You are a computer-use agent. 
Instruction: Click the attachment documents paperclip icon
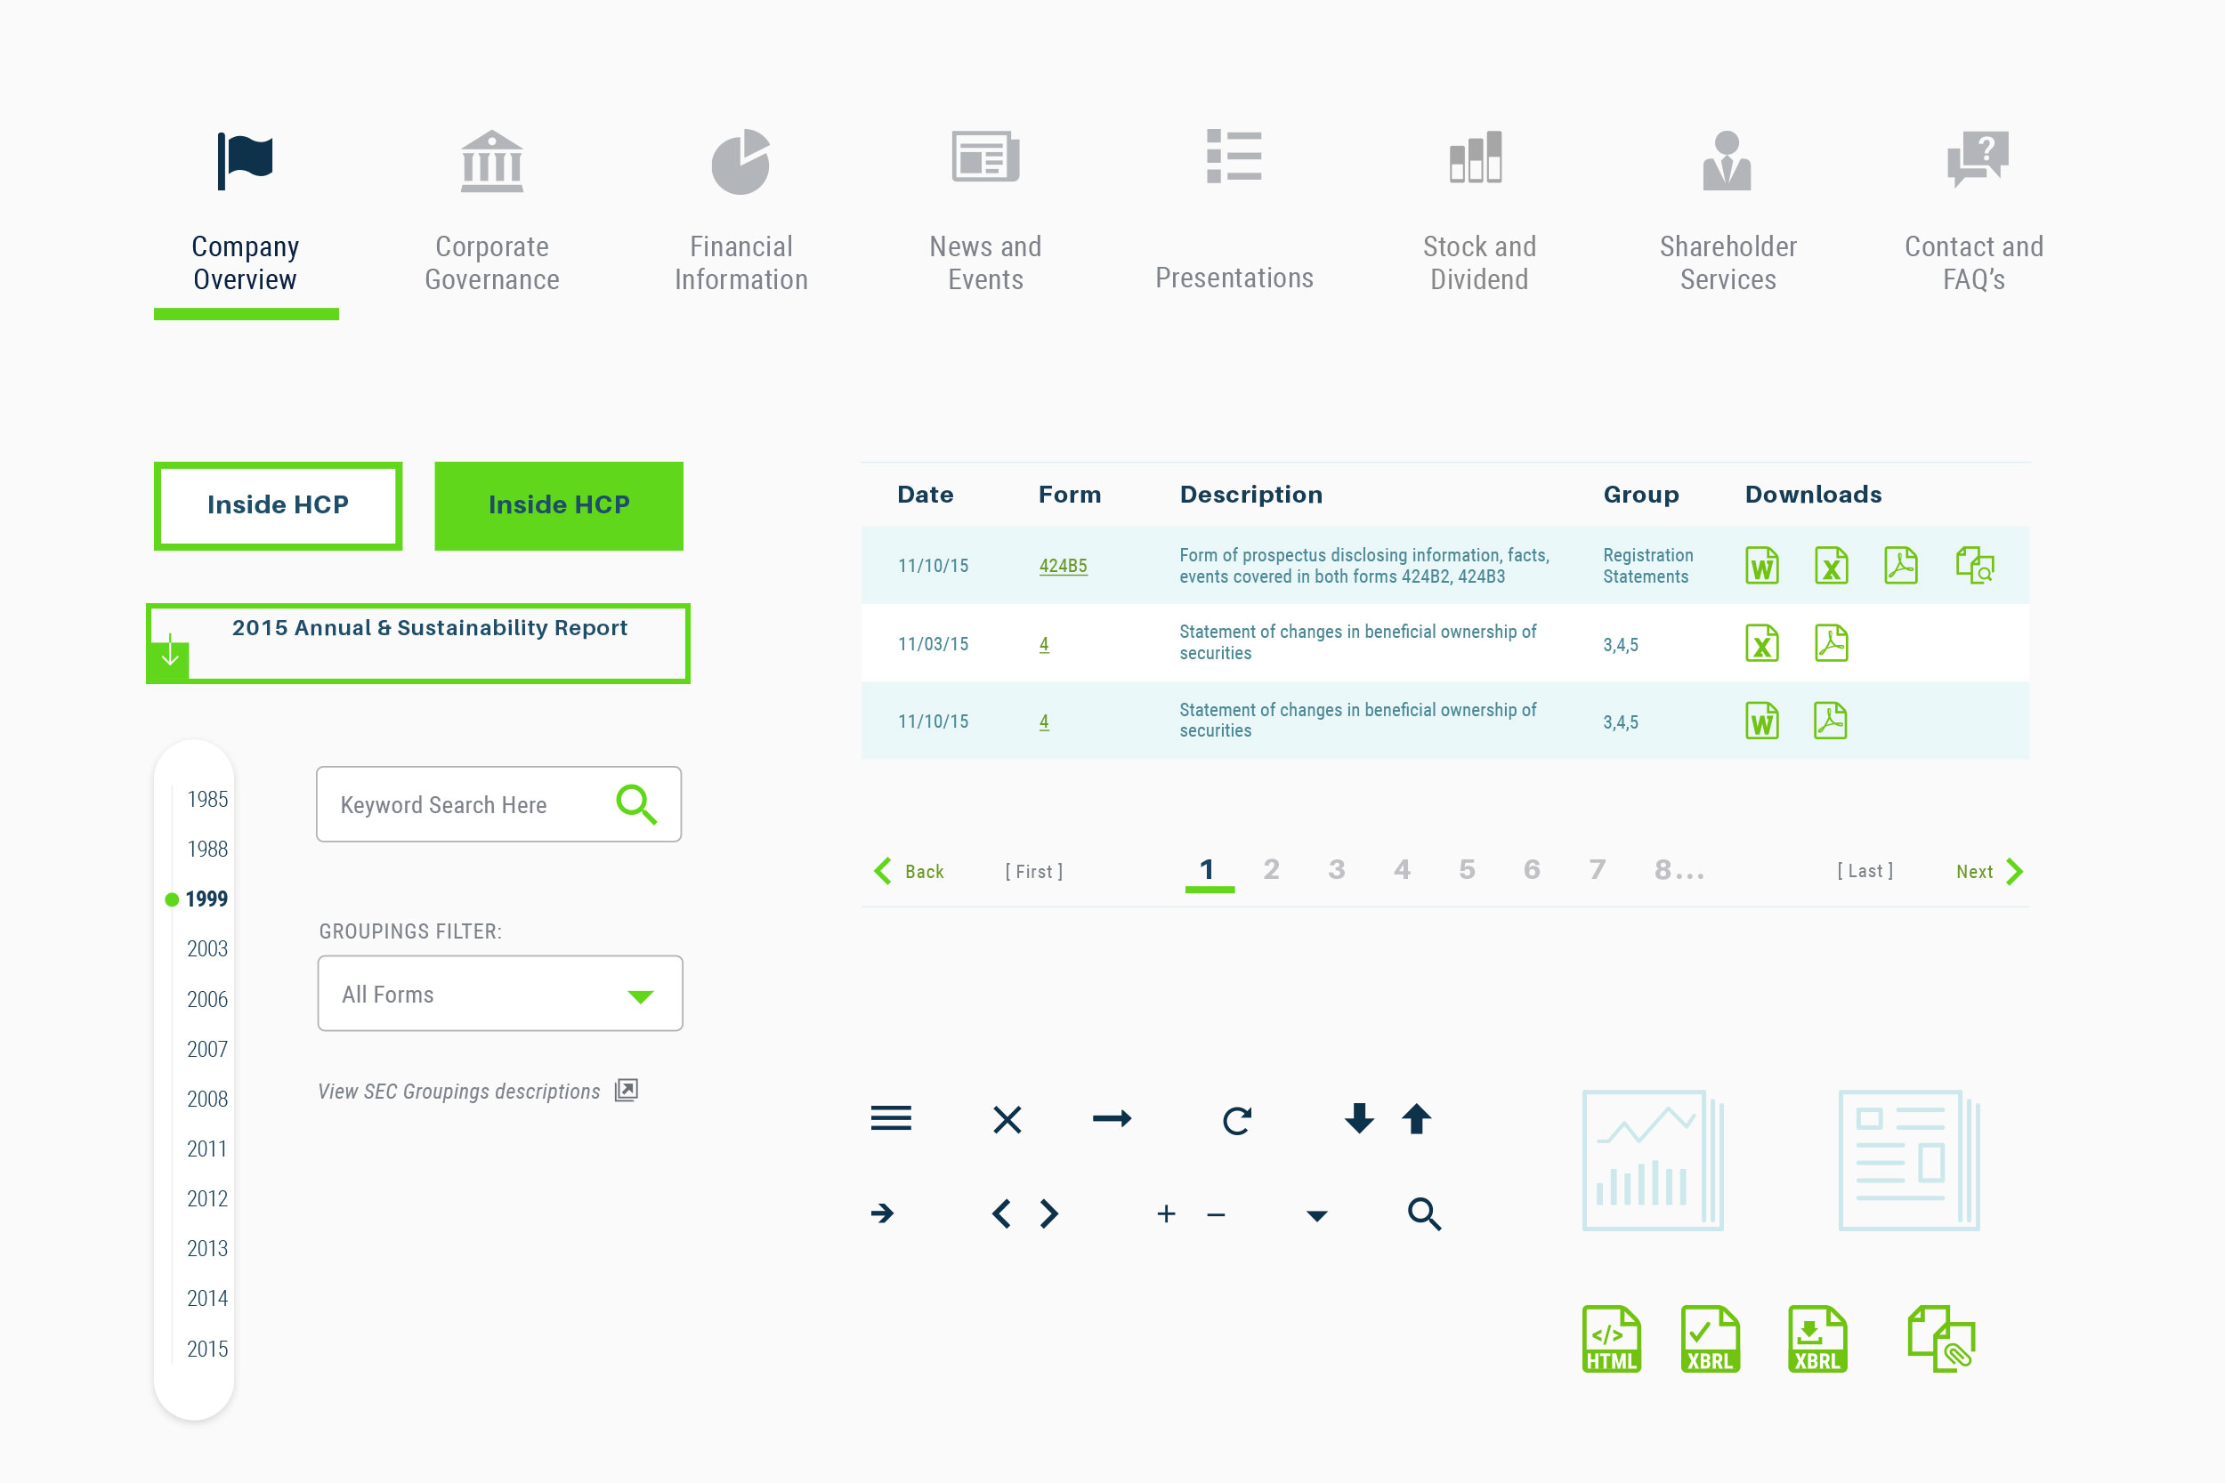point(1941,1339)
